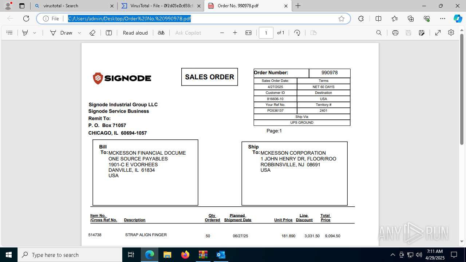
Task: Activate the Draw tool
Action: click(61, 33)
